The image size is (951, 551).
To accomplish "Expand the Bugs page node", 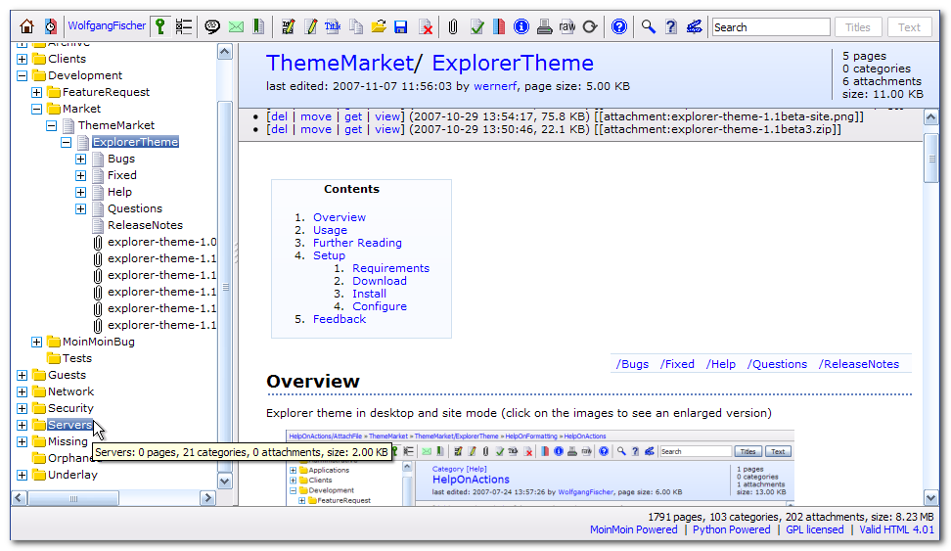I will (x=81, y=159).
